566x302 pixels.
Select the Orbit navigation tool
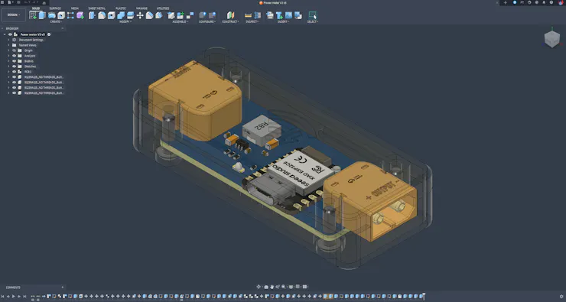coord(259,287)
